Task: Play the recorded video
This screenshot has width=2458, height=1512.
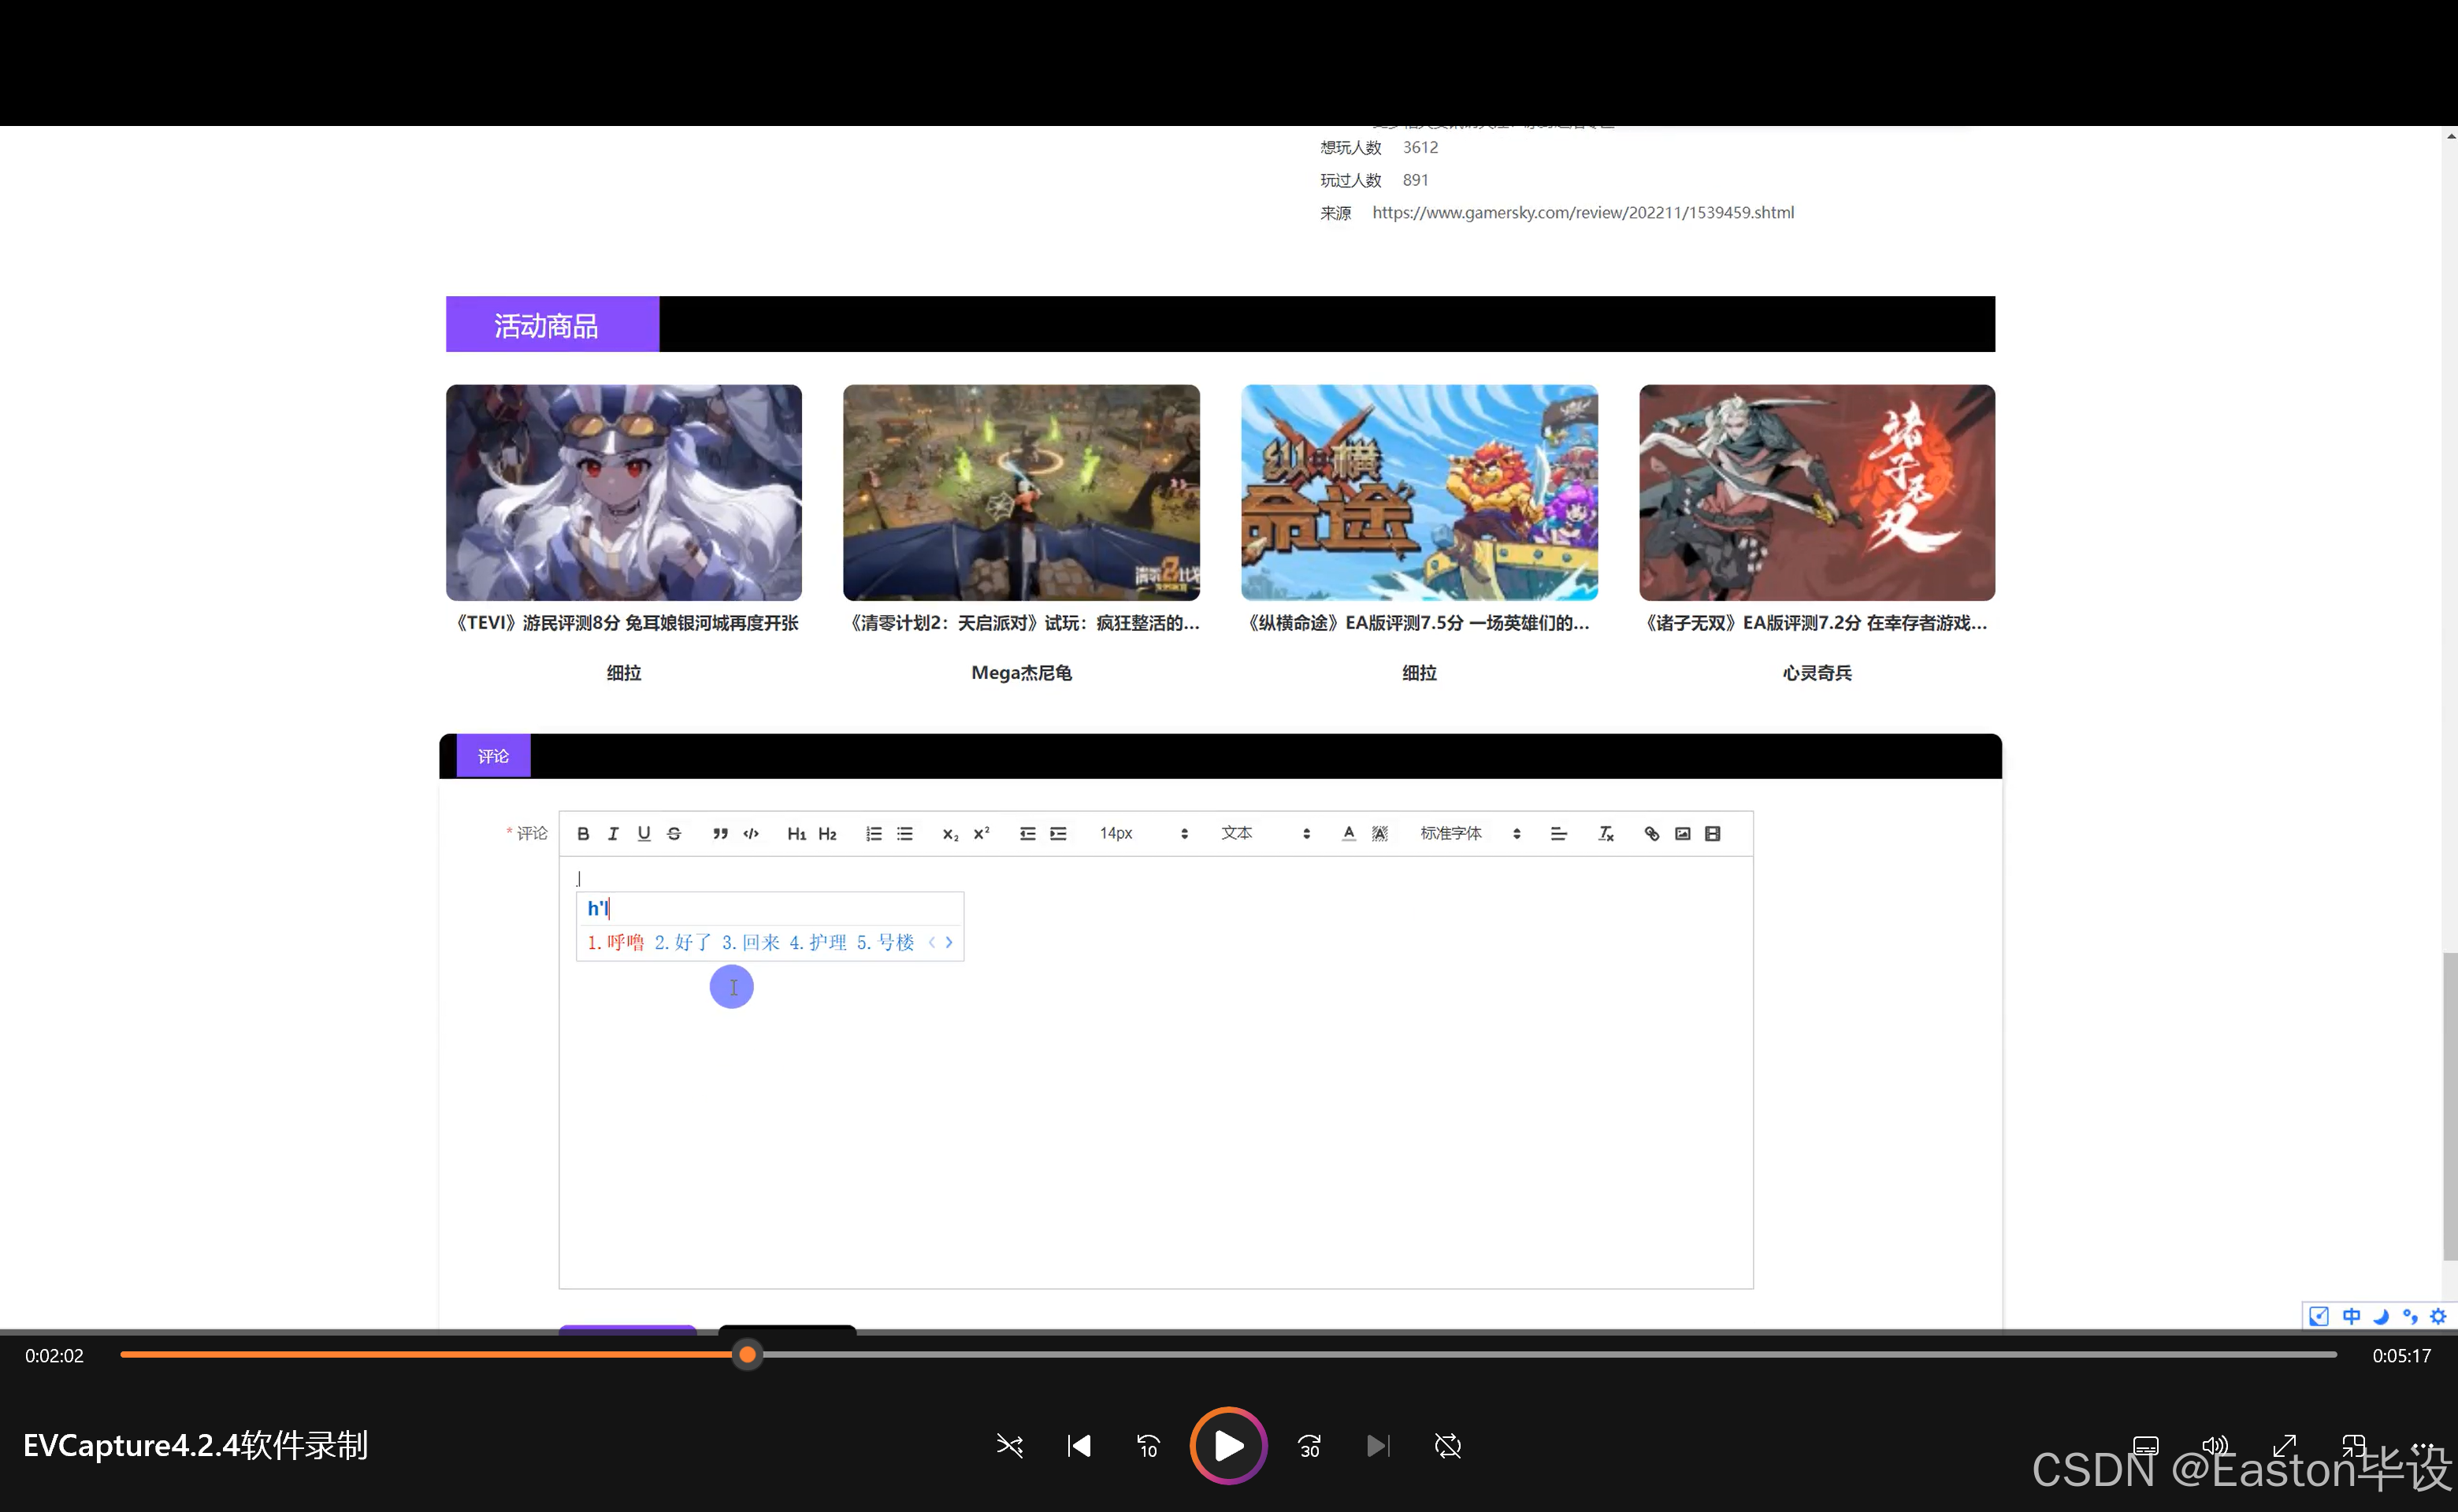Action: 1228,1446
